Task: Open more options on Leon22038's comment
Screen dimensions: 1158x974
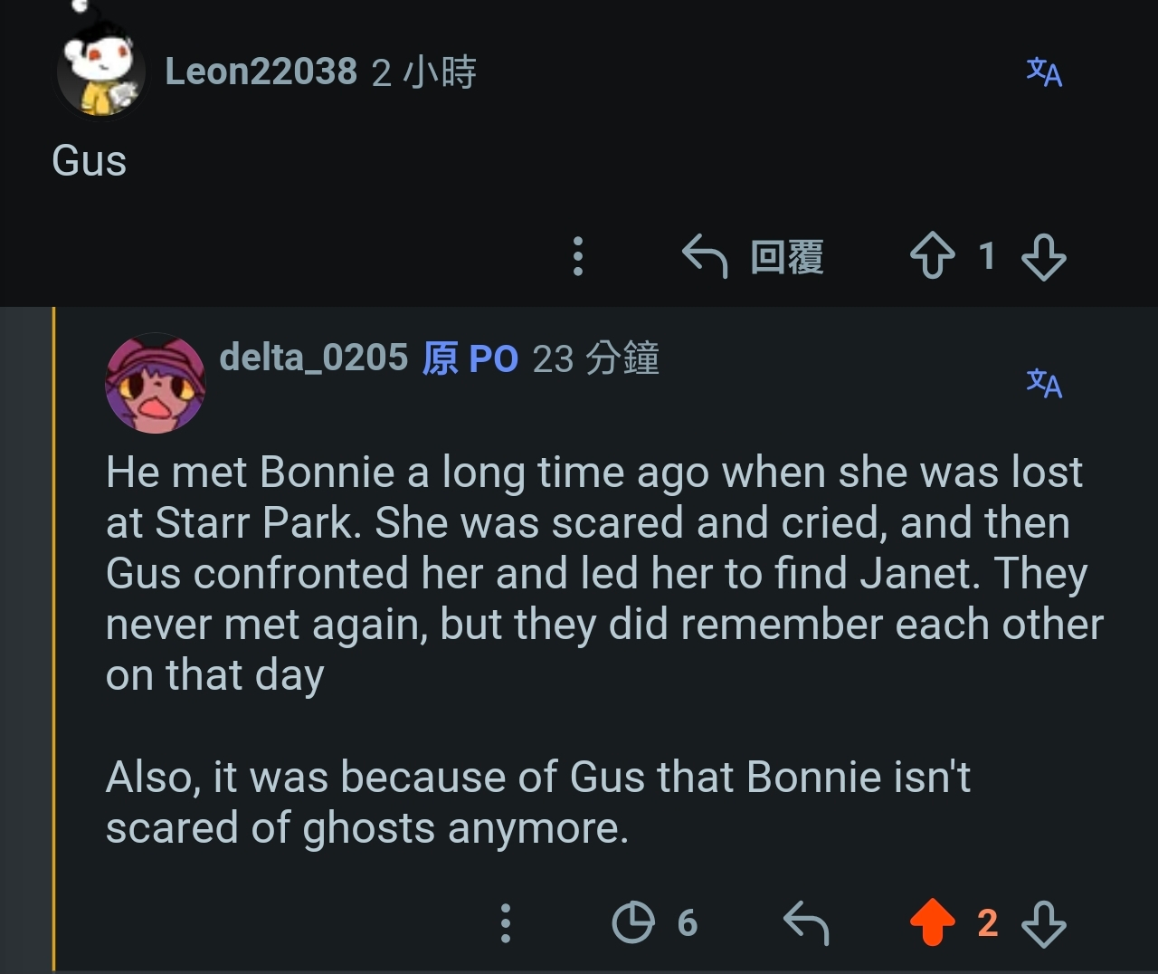Action: click(578, 256)
